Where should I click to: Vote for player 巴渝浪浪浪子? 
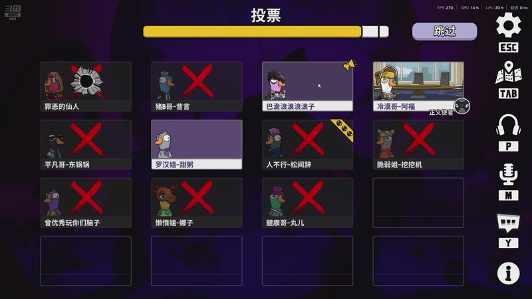tap(307, 86)
